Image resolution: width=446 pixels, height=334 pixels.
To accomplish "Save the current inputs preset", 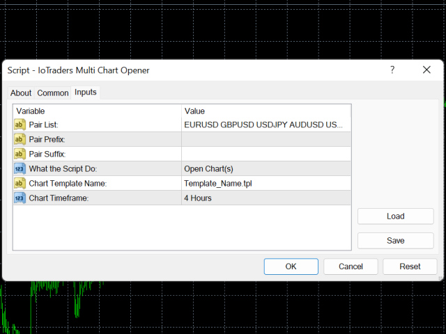I will coord(396,241).
